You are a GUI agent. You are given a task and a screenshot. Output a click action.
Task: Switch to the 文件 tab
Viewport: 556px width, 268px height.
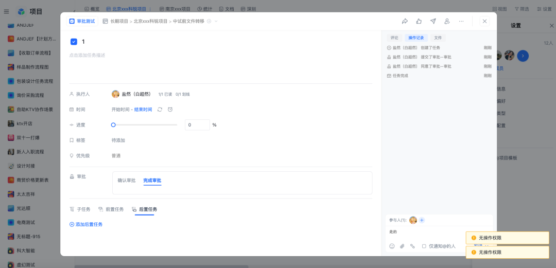tap(438, 38)
